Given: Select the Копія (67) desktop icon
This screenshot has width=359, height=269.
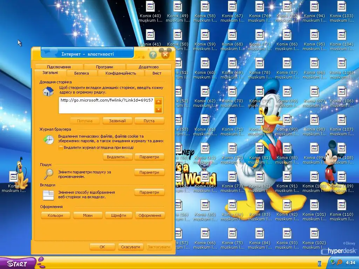Looking at the screenshot, I should (232, 12).
